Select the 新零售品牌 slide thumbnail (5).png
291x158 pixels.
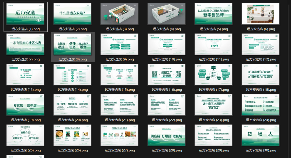pyautogui.click(x=213, y=14)
